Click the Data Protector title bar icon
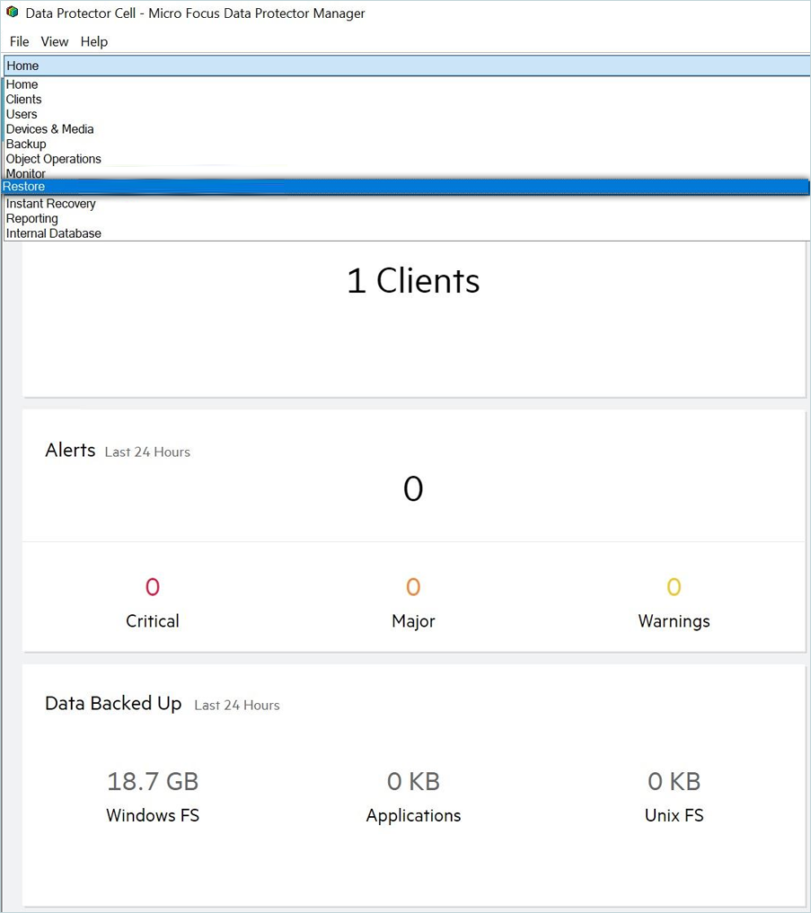This screenshot has width=811, height=913. (x=12, y=13)
